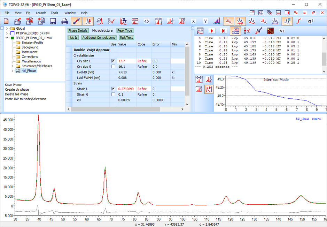Toggle the Strain L use checkbox
The image size is (327, 227).
click(x=113, y=89)
